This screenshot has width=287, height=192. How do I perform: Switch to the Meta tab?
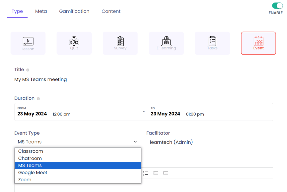pos(41,11)
